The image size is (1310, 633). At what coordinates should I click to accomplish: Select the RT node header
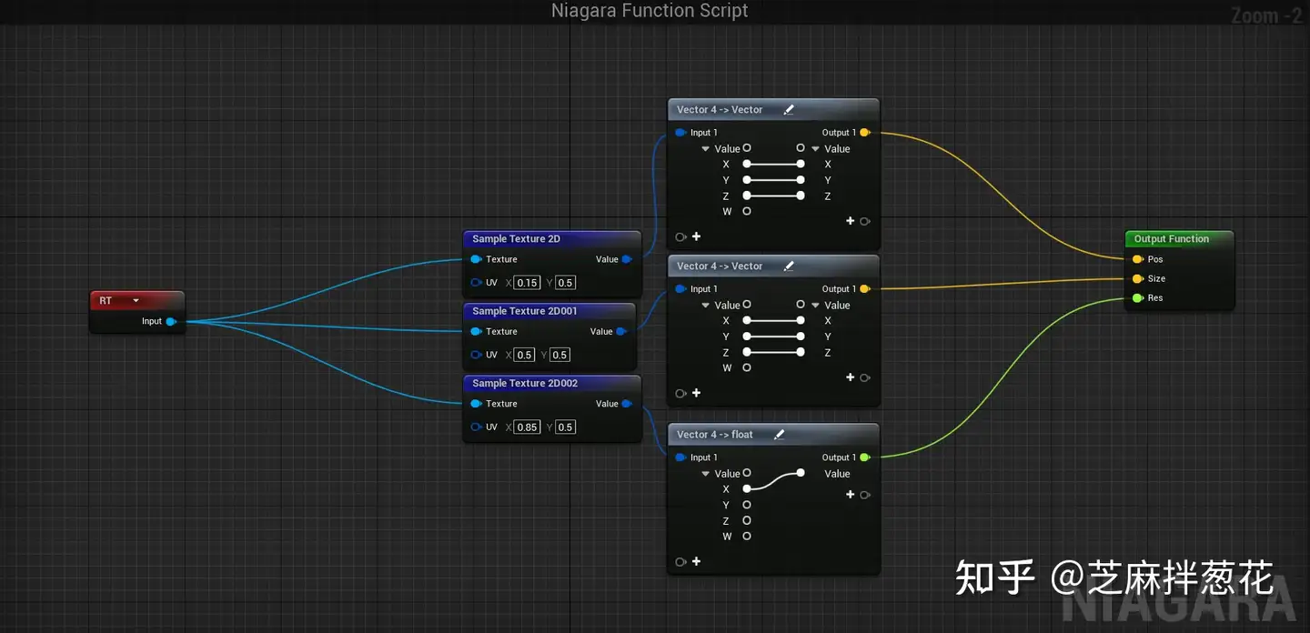click(x=137, y=300)
